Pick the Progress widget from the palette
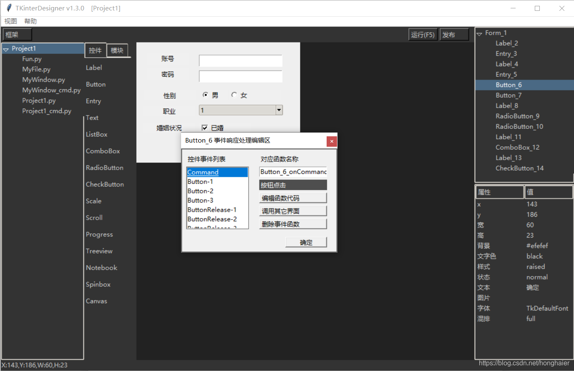 coord(99,234)
